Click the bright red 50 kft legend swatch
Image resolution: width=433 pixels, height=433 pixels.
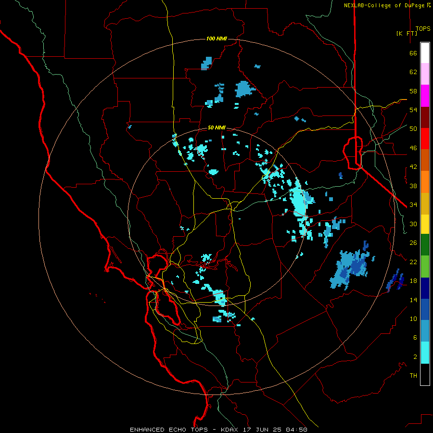425,139
